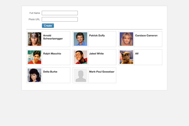This screenshot has width=189, height=126.
Task: Click the name Mark-Paul Gosselaar
Action: coord(102,72)
